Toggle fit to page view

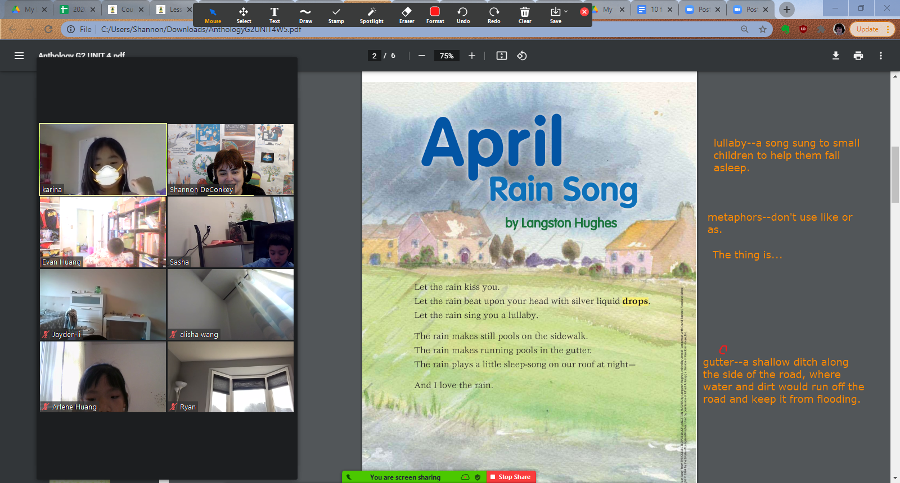click(x=502, y=56)
